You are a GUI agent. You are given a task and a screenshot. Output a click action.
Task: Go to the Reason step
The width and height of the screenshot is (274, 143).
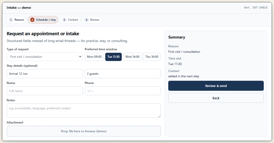(16, 20)
